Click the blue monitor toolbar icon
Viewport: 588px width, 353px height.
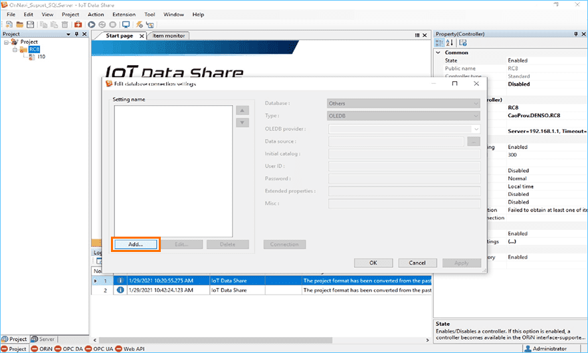pos(126,25)
